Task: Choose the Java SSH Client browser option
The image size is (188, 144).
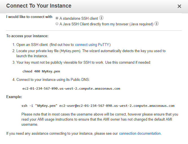Action: click(x=57, y=24)
